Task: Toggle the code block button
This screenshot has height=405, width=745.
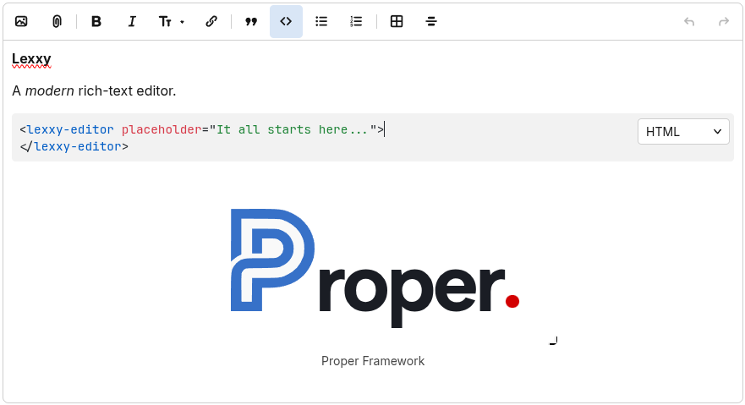Action: click(x=286, y=21)
